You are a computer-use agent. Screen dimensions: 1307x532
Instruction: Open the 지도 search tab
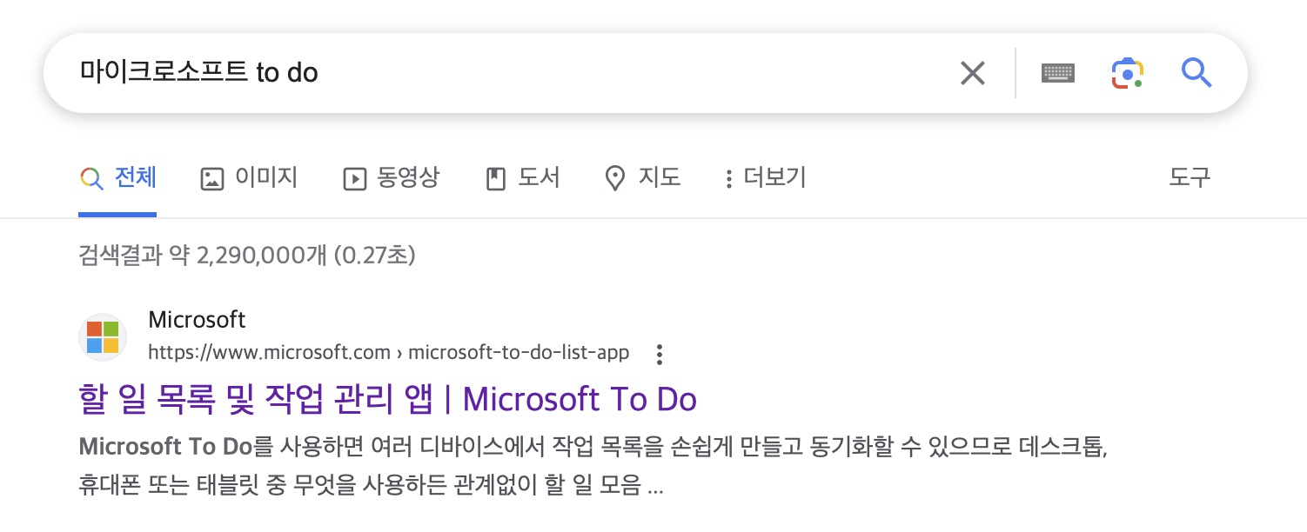(642, 179)
